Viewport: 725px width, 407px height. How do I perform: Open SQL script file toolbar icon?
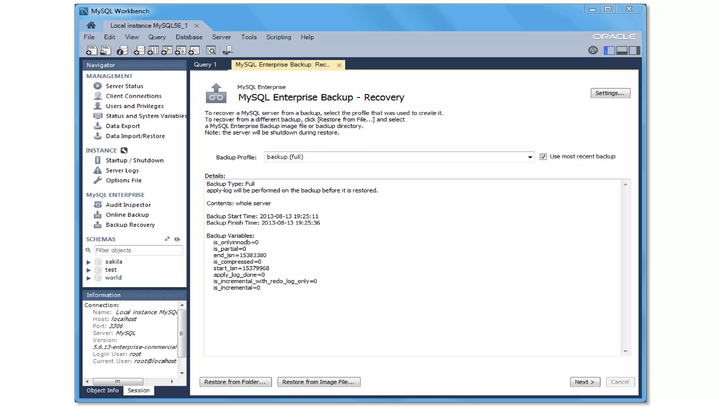pos(105,50)
